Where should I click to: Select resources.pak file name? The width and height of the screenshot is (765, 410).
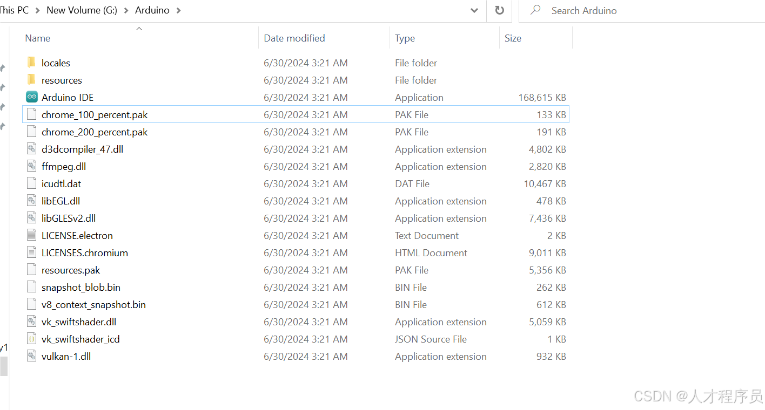click(x=71, y=270)
